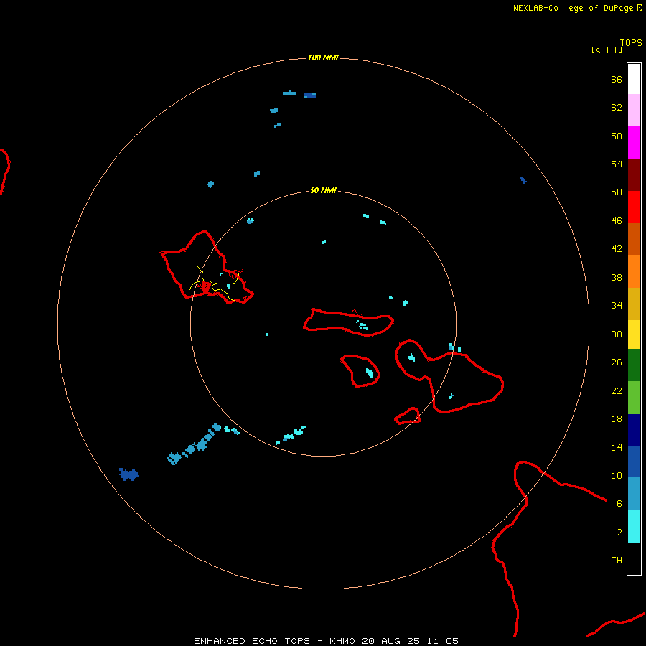The width and height of the screenshot is (646, 646).
Task: Click the '26' legend value
Action: (x=617, y=362)
